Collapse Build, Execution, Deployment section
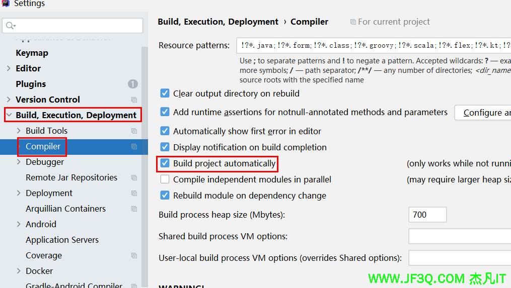The height and width of the screenshot is (288, 511). click(x=9, y=115)
